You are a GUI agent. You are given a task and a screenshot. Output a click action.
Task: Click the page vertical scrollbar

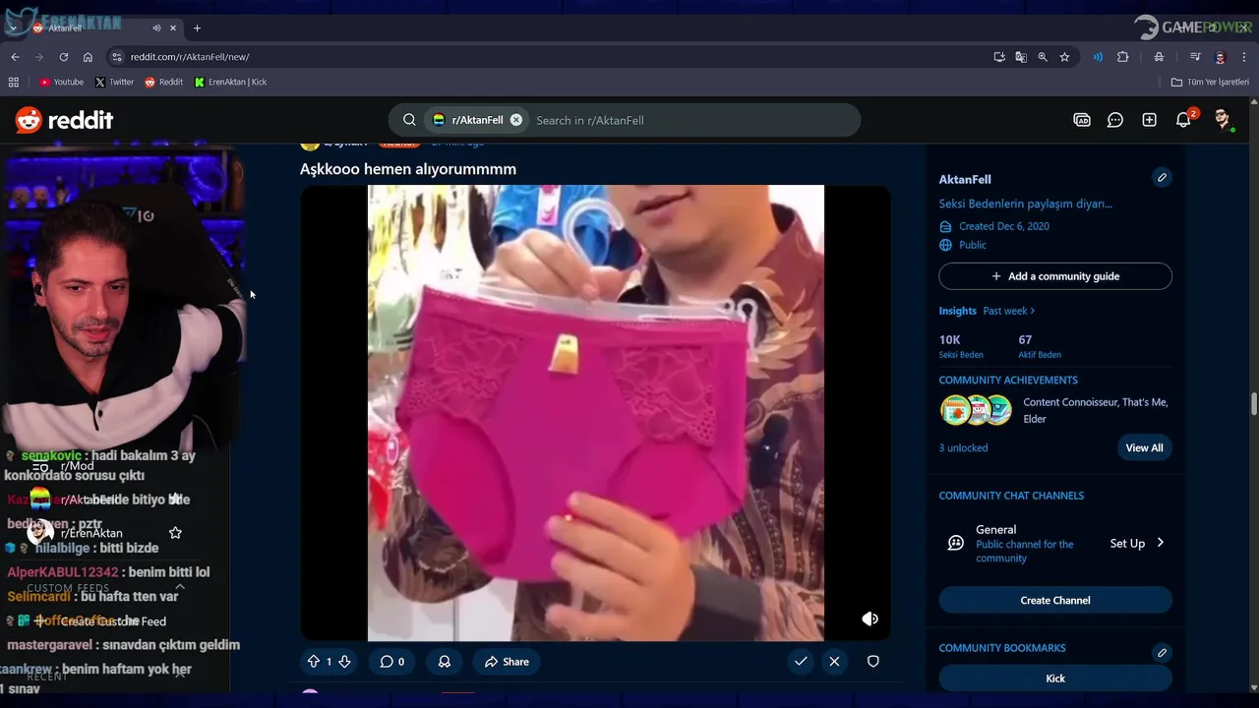1253,403
